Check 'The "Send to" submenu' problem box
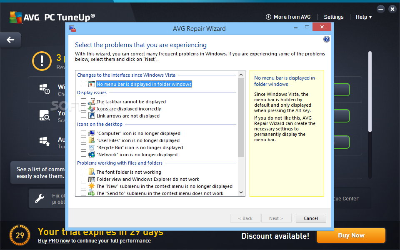The height and width of the screenshot is (250, 400). [x=83, y=193]
